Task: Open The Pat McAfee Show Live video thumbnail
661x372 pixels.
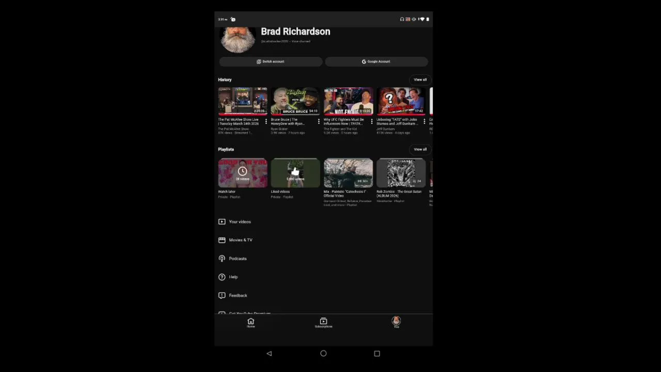Action: coord(243,101)
